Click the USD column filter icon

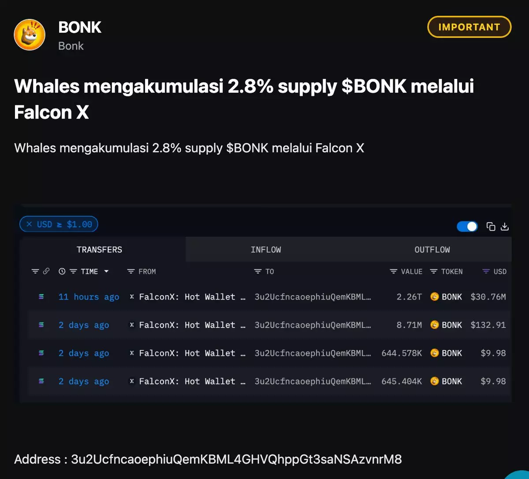tap(486, 272)
